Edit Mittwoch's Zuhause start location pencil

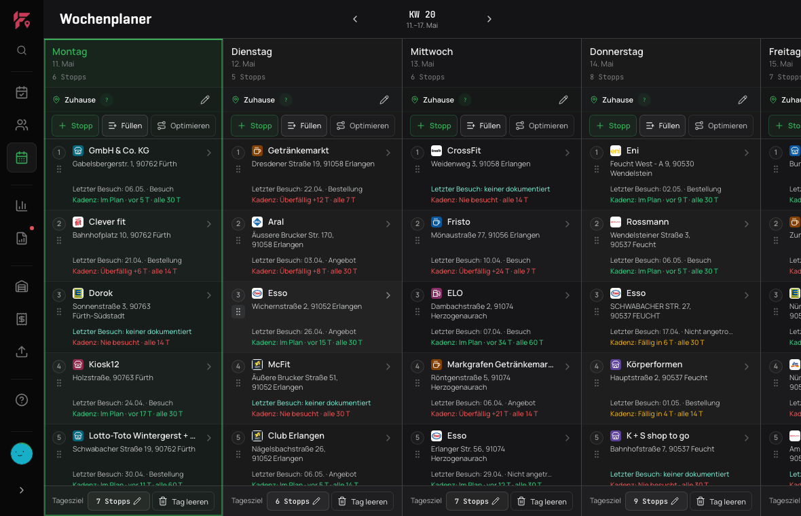click(x=563, y=100)
